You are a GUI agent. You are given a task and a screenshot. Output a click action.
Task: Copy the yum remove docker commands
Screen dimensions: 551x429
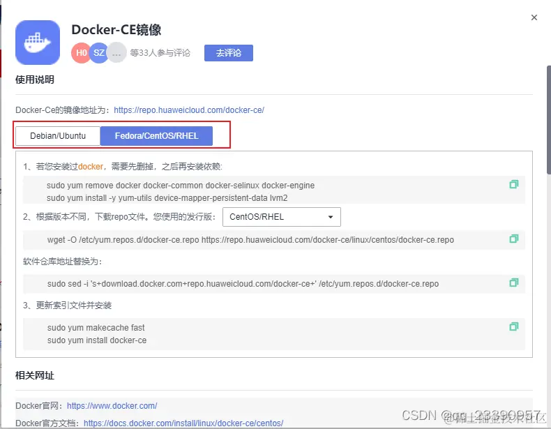[514, 184]
